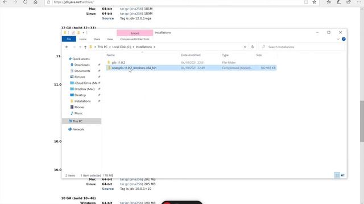The height and width of the screenshot is (204, 364).
Task: Select the jdk-11.0.2 folder
Action: coord(118,62)
